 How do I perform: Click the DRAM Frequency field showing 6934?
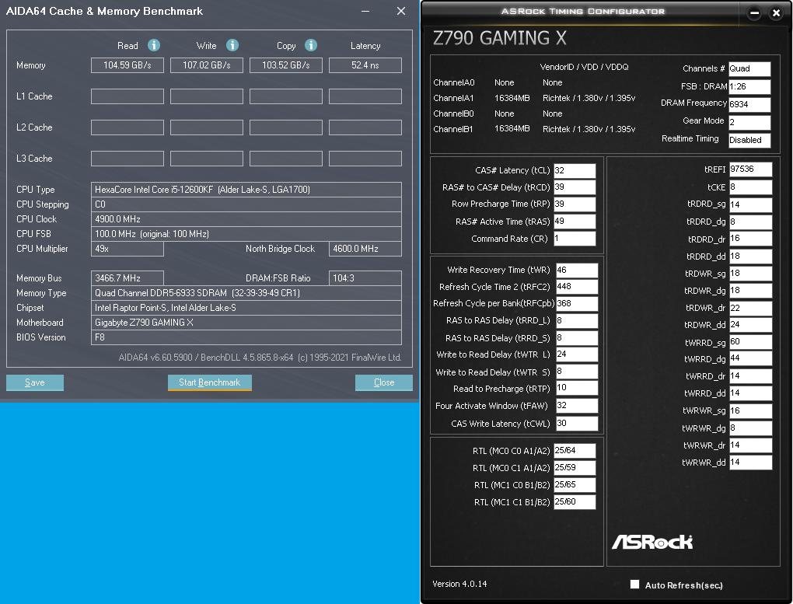click(x=749, y=104)
